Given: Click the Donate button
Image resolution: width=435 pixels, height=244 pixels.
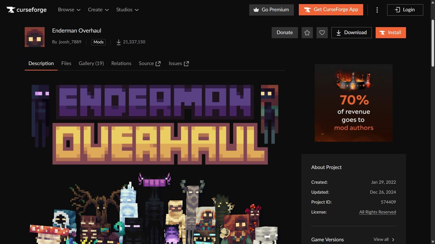Looking at the screenshot, I should pos(285,33).
